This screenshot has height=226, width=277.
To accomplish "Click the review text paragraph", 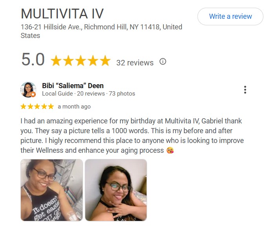I will [x=132, y=136].
